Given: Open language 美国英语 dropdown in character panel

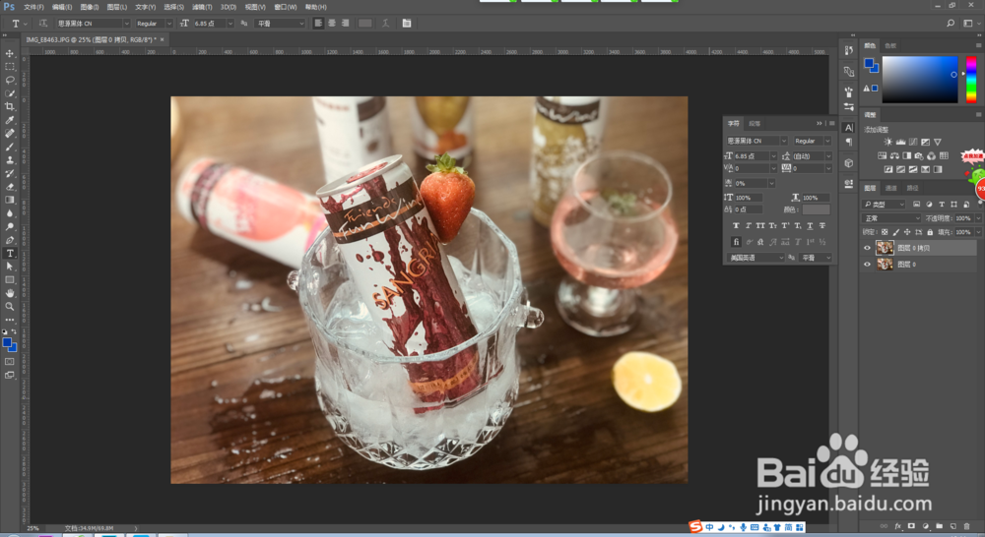Looking at the screenshot, I should (x=755, y=258).
